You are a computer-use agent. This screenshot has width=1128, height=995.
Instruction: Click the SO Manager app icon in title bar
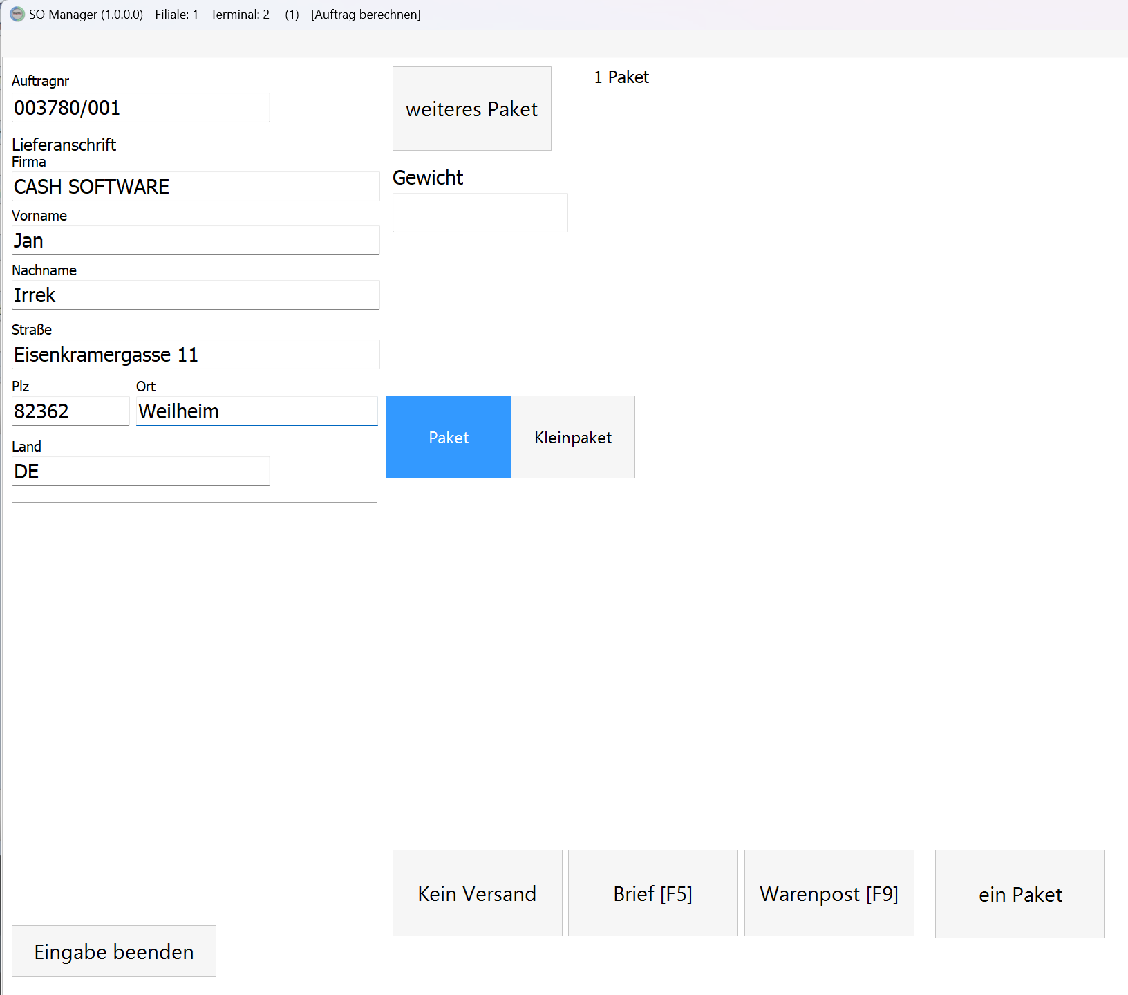click(17, 15)
